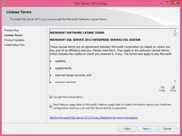Toggle the 'I accept the license terms' checkbox
The height and width of the screenshot is (136, 182).
(x=51, y=97)
